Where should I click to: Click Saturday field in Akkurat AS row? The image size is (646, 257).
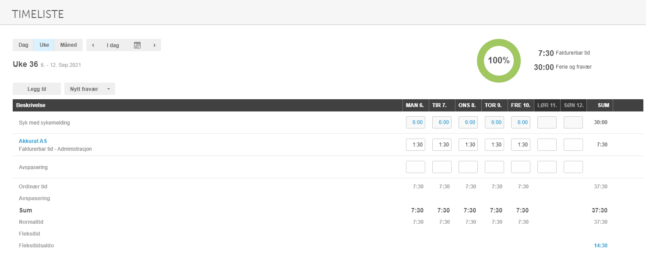[x=547, y=145]
